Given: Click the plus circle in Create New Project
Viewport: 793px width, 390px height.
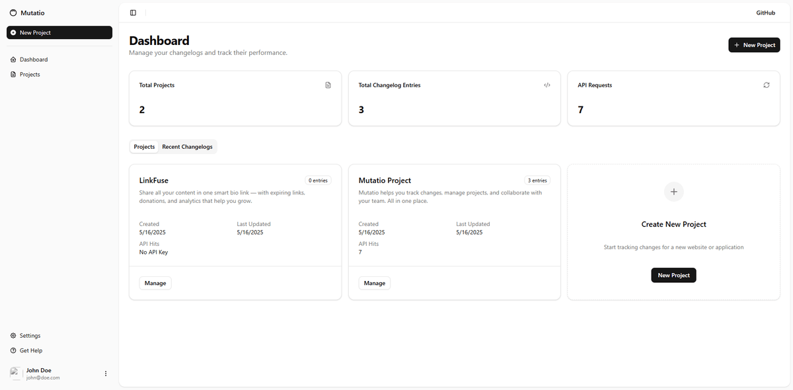Looking at the screenshot, I should point(673,192).
